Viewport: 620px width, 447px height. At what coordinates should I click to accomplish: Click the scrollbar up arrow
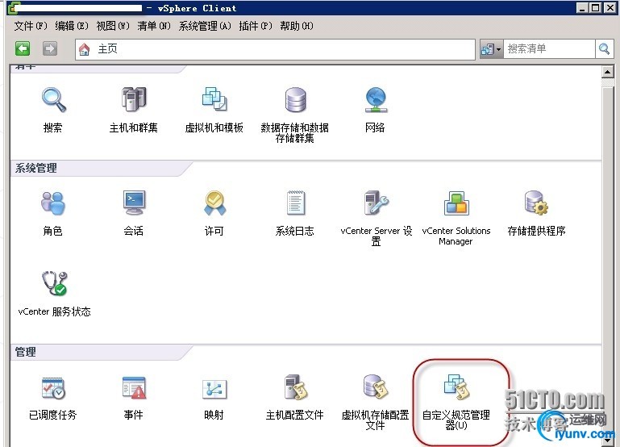tap(607, 72)
